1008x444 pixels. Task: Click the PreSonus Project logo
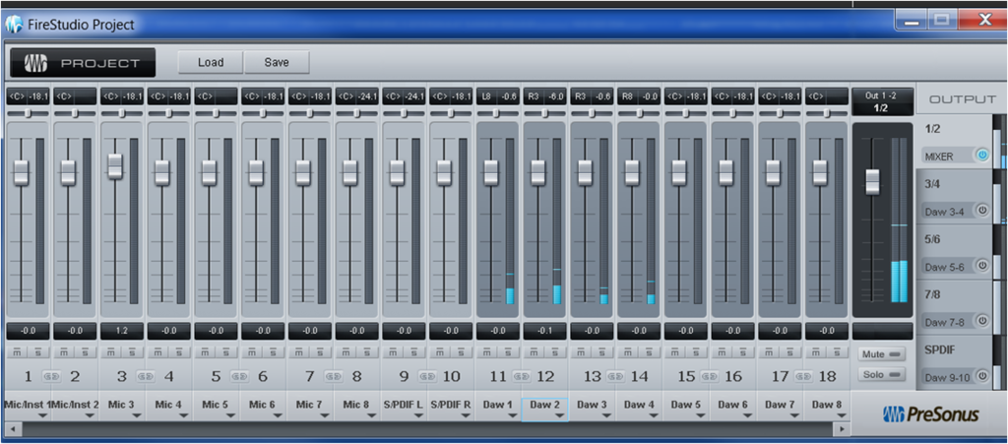click(83, 63)
